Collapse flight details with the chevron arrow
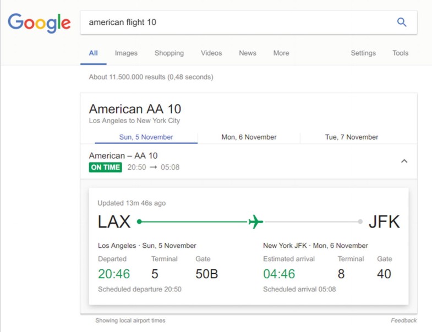The height and width of the screenshot is (332, 432). pos(404,161)
